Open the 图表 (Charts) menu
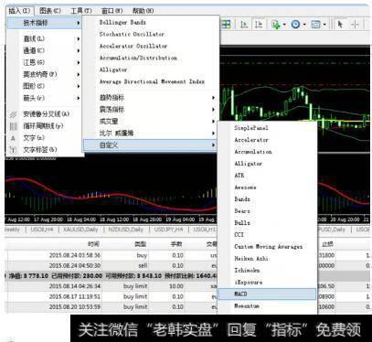The image size is (372, 342). (x=50, y=11)
